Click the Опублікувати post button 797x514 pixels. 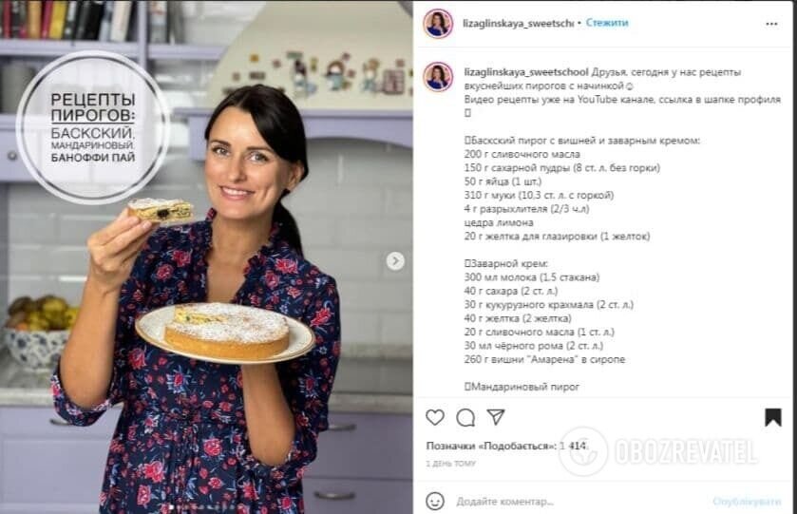pyautogui.click(x=747, y=502)
